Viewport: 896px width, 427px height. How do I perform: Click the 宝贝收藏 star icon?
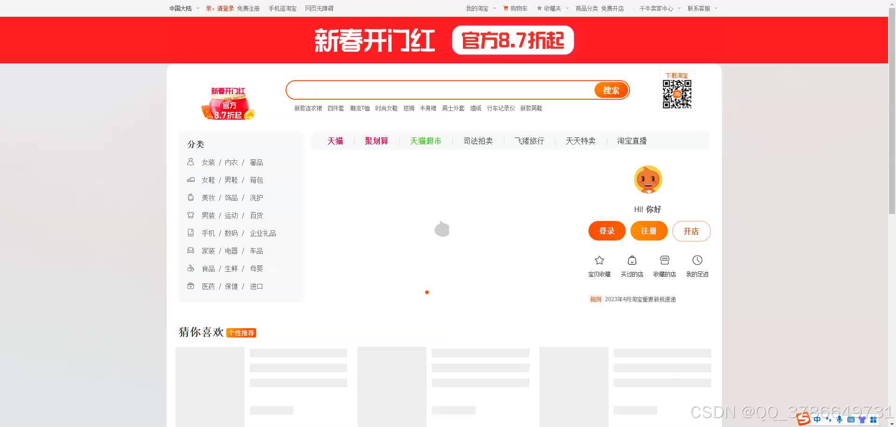coord(599,260)
